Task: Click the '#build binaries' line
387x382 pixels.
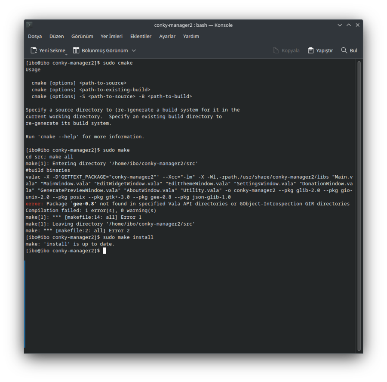Action: pyautogui.click(x=48, y=170)
